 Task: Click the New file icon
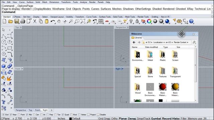(x=4, y=21)
